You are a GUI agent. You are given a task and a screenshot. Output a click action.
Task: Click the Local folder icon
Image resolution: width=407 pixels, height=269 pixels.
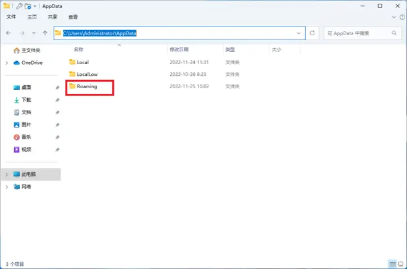pyautogui.click(x=72, y=62)
